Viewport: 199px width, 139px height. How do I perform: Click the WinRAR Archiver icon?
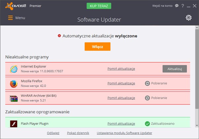(14, 99)
